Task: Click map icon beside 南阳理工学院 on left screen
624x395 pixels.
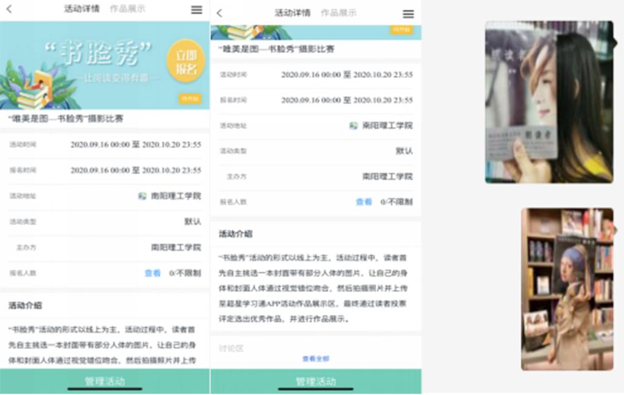Action: click(142, 196)
